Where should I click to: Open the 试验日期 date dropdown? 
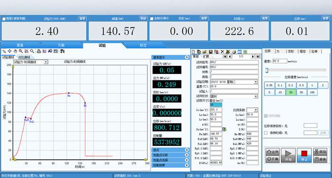pos(256,82)
